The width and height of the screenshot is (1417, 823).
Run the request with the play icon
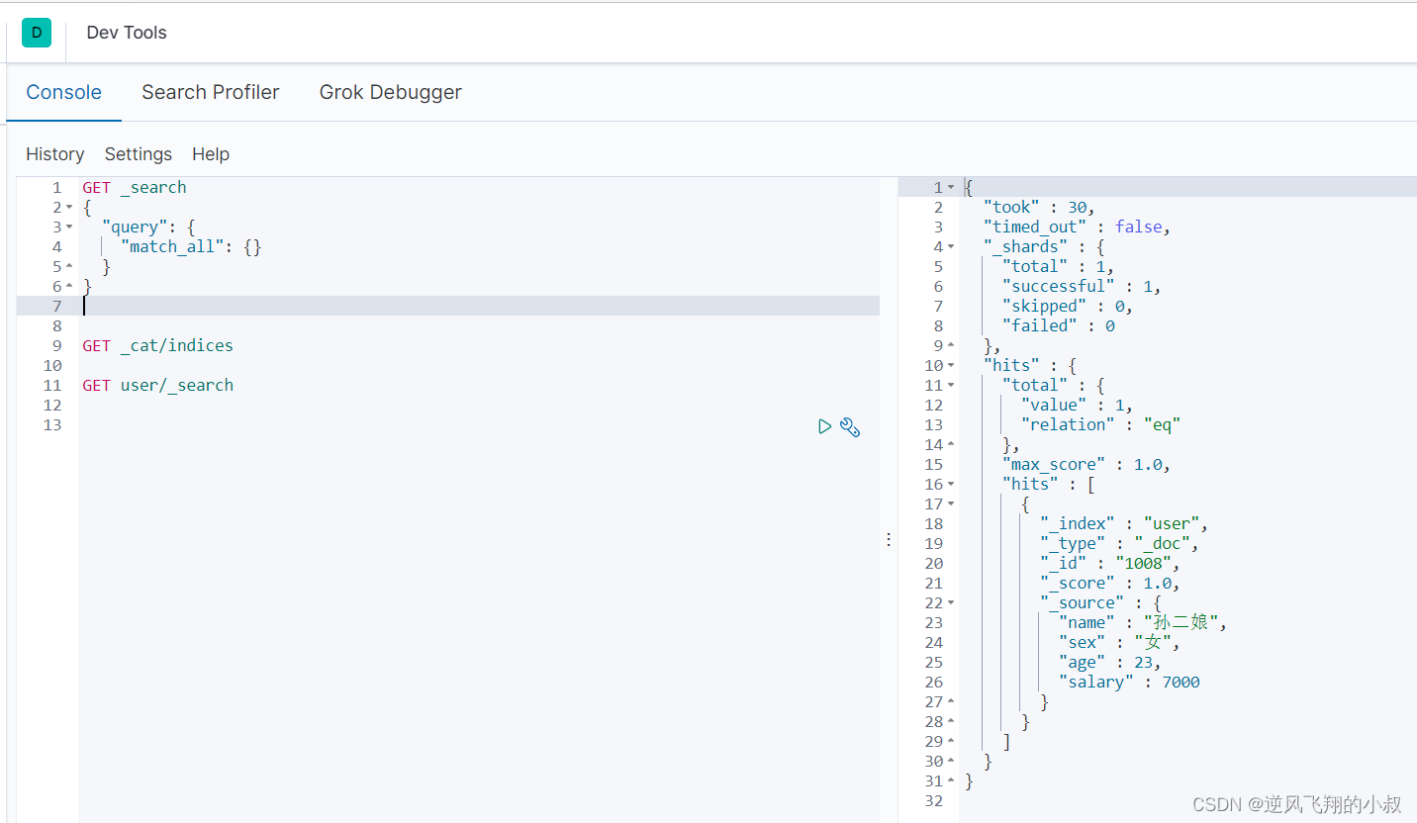(x=824, y=426)
